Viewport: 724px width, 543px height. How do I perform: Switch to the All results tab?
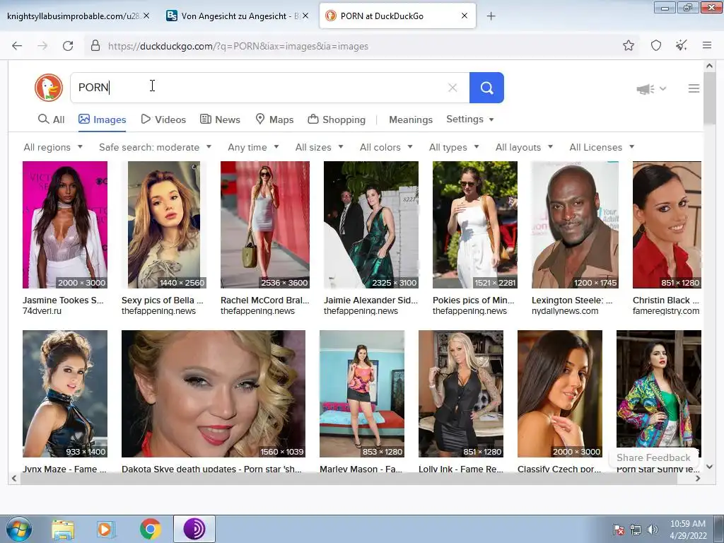pos(51,119)
